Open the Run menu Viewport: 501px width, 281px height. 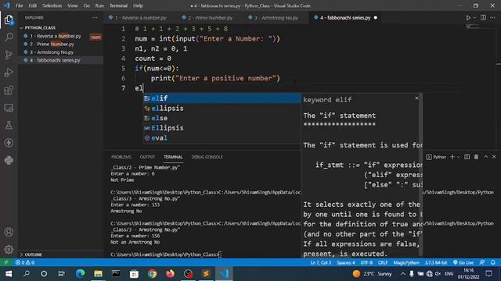[99, 5]
